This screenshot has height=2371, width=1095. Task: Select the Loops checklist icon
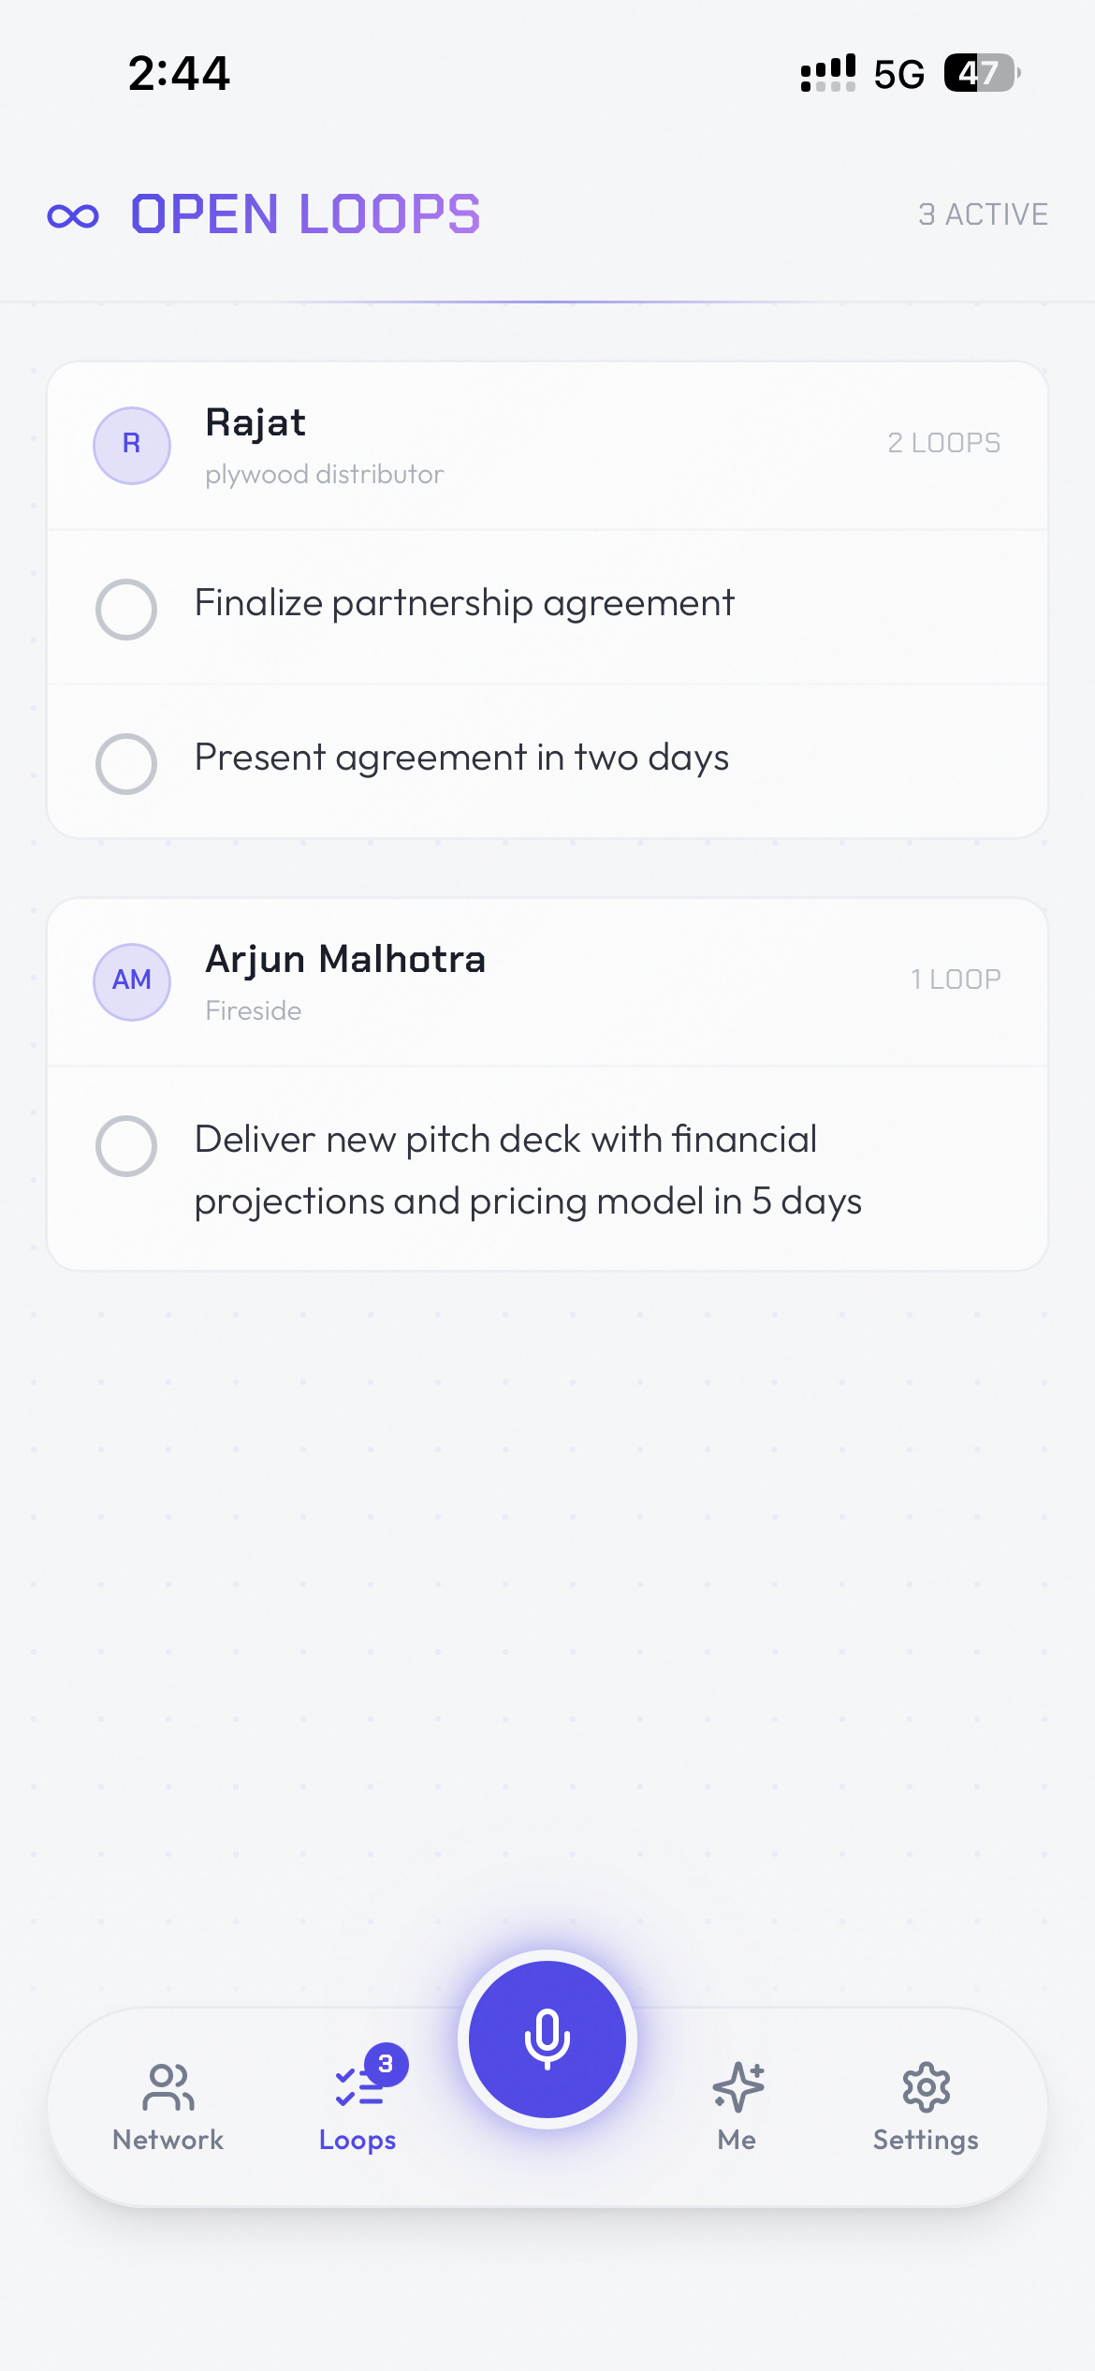(358, 2087)
